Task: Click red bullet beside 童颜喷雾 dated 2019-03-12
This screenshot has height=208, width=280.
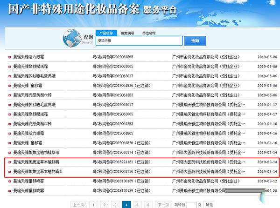Action: (x=10, y=181)
